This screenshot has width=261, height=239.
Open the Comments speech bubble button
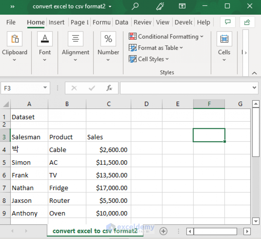[228, 22]
